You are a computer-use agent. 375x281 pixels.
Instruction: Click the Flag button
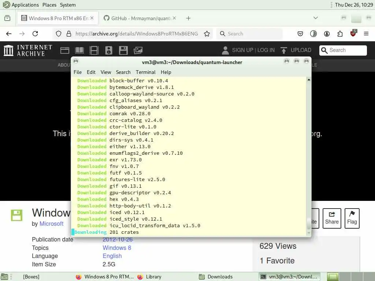point(352,218)
